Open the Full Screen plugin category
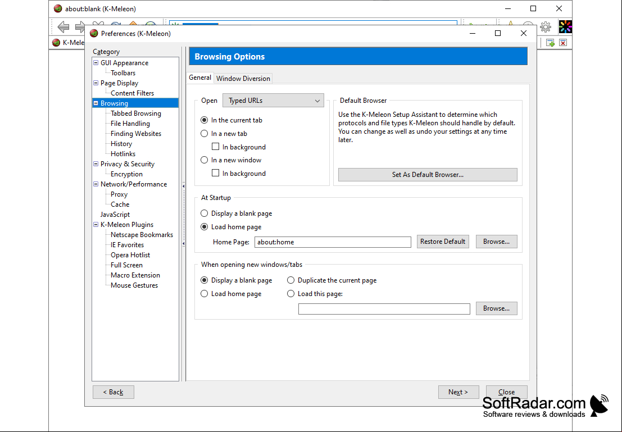The height and width of the screenshot is (432, 622). (126, 265)
